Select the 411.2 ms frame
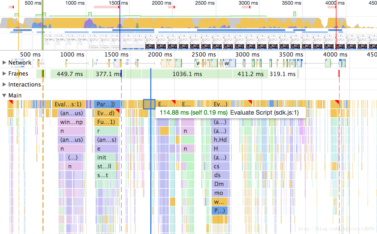Image resolution: width=377 pixels, height=234 pixels. click(251, 74)
